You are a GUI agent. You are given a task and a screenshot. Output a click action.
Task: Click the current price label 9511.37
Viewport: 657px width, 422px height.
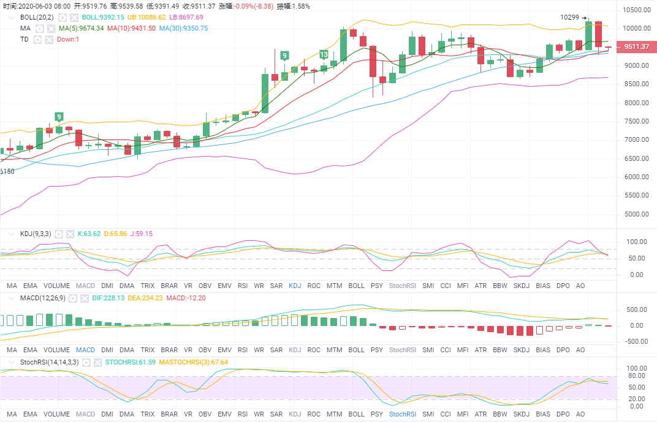(x=634, y=47)
